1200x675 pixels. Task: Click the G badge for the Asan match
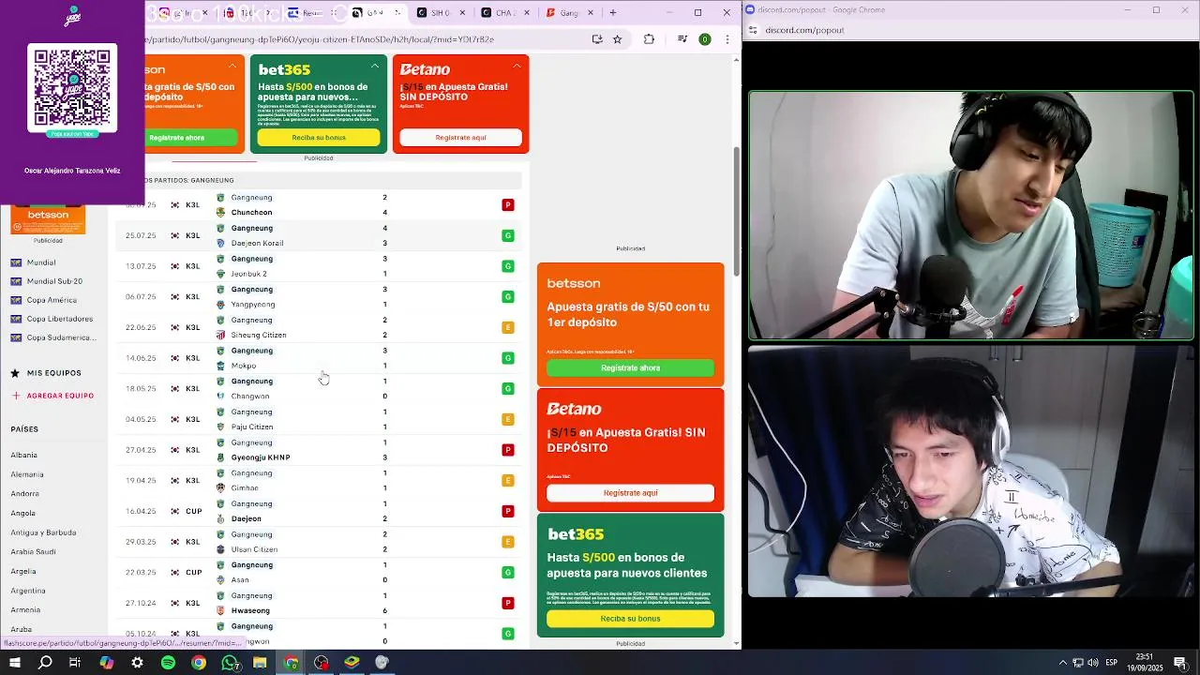pos(508,573)
